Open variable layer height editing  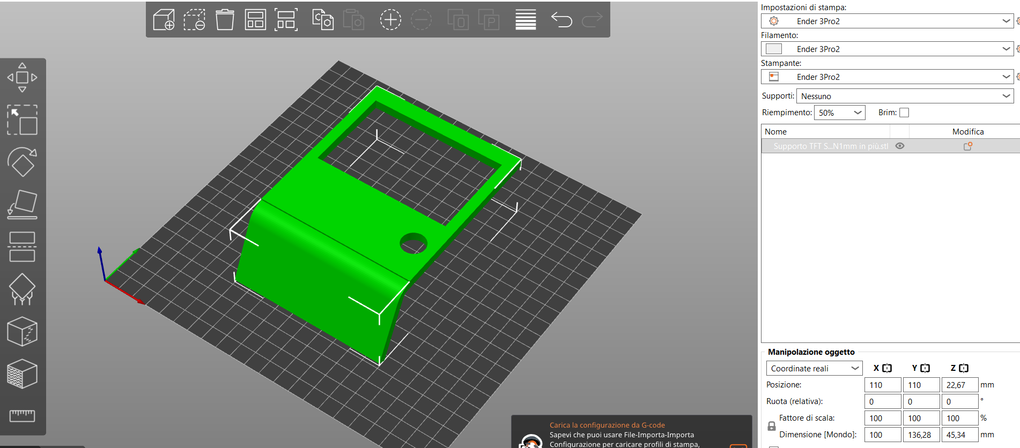526,20
